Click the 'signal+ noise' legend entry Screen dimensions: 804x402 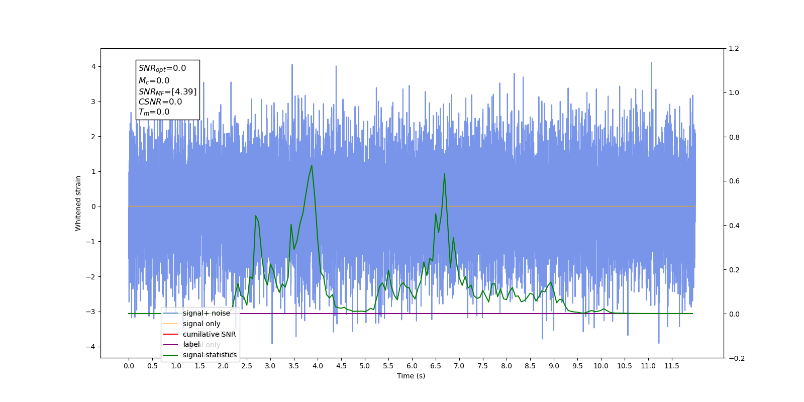pos(206,313)
